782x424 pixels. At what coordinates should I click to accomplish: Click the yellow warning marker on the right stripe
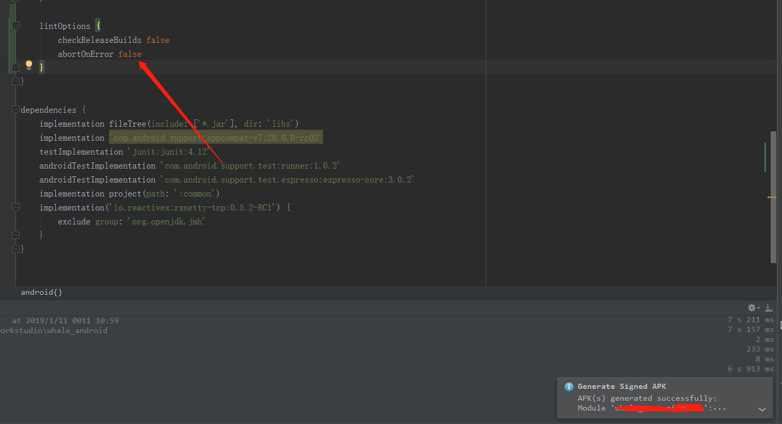(770, 197)
